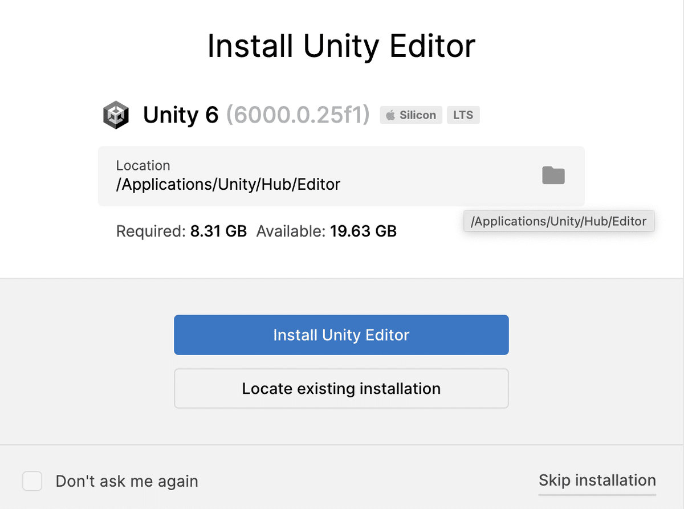
Task: Click the Apple logo inside the Silicon badge
Action: pyautogui.click(x=391, y=115)
